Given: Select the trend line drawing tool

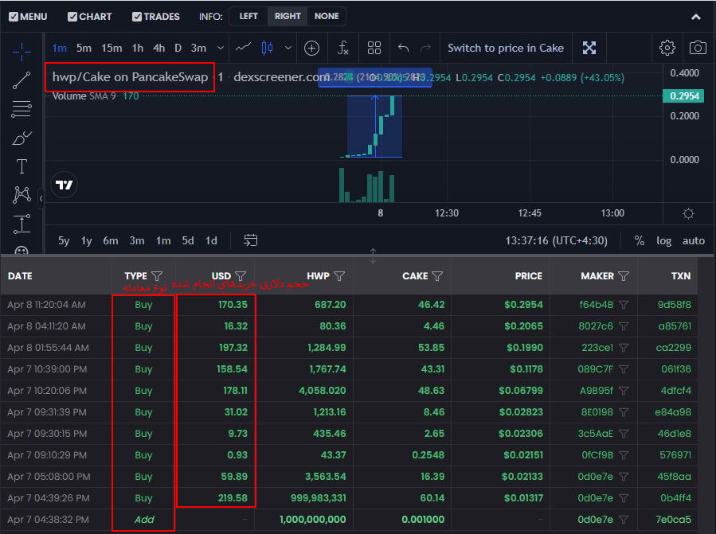Looking at the screenshot, I should click(22, 80).
